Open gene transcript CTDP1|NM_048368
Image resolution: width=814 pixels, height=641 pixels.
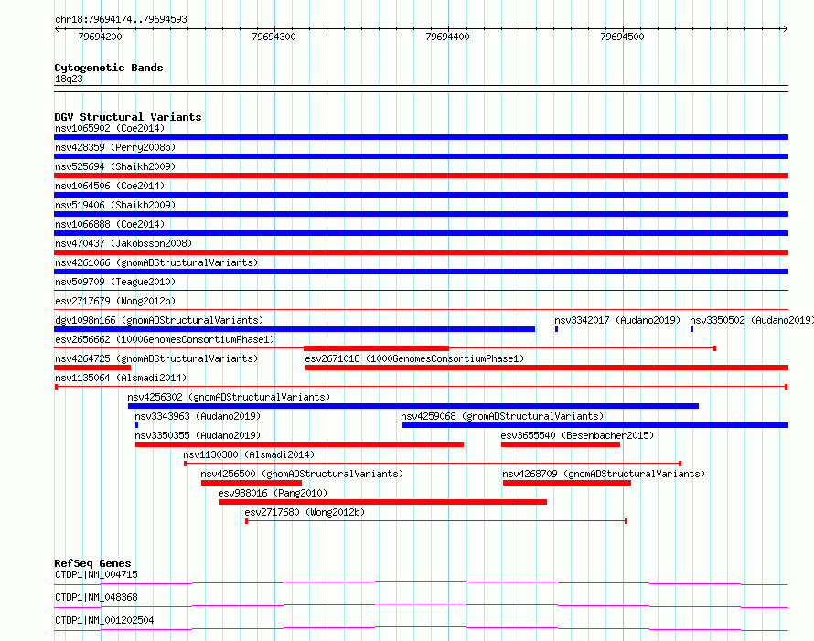click(97, 597)
